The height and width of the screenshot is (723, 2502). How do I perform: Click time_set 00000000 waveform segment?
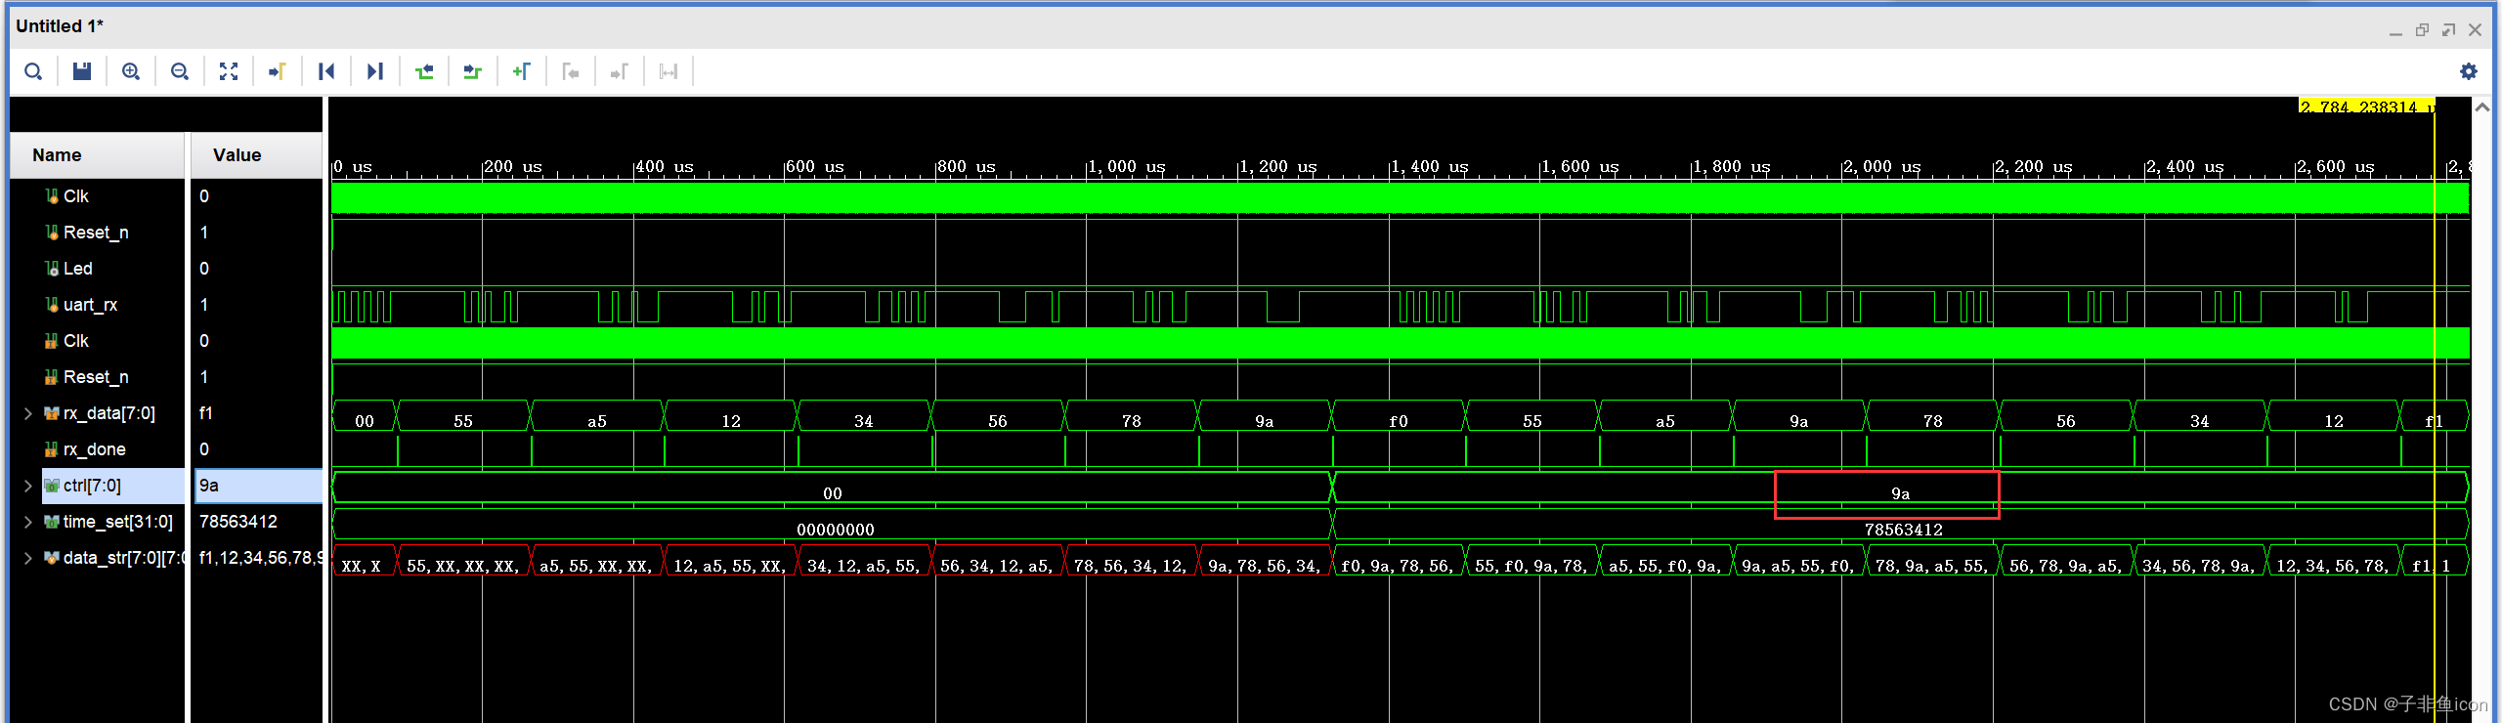(832, 525)
